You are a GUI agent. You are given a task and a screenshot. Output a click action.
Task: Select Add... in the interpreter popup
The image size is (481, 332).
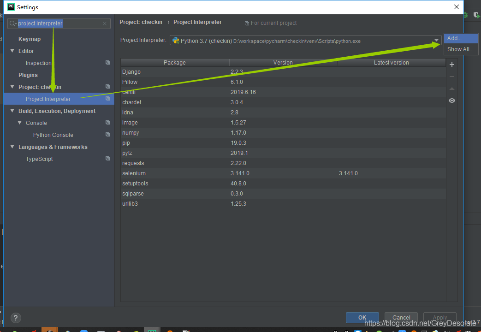[x=461, y=38]
